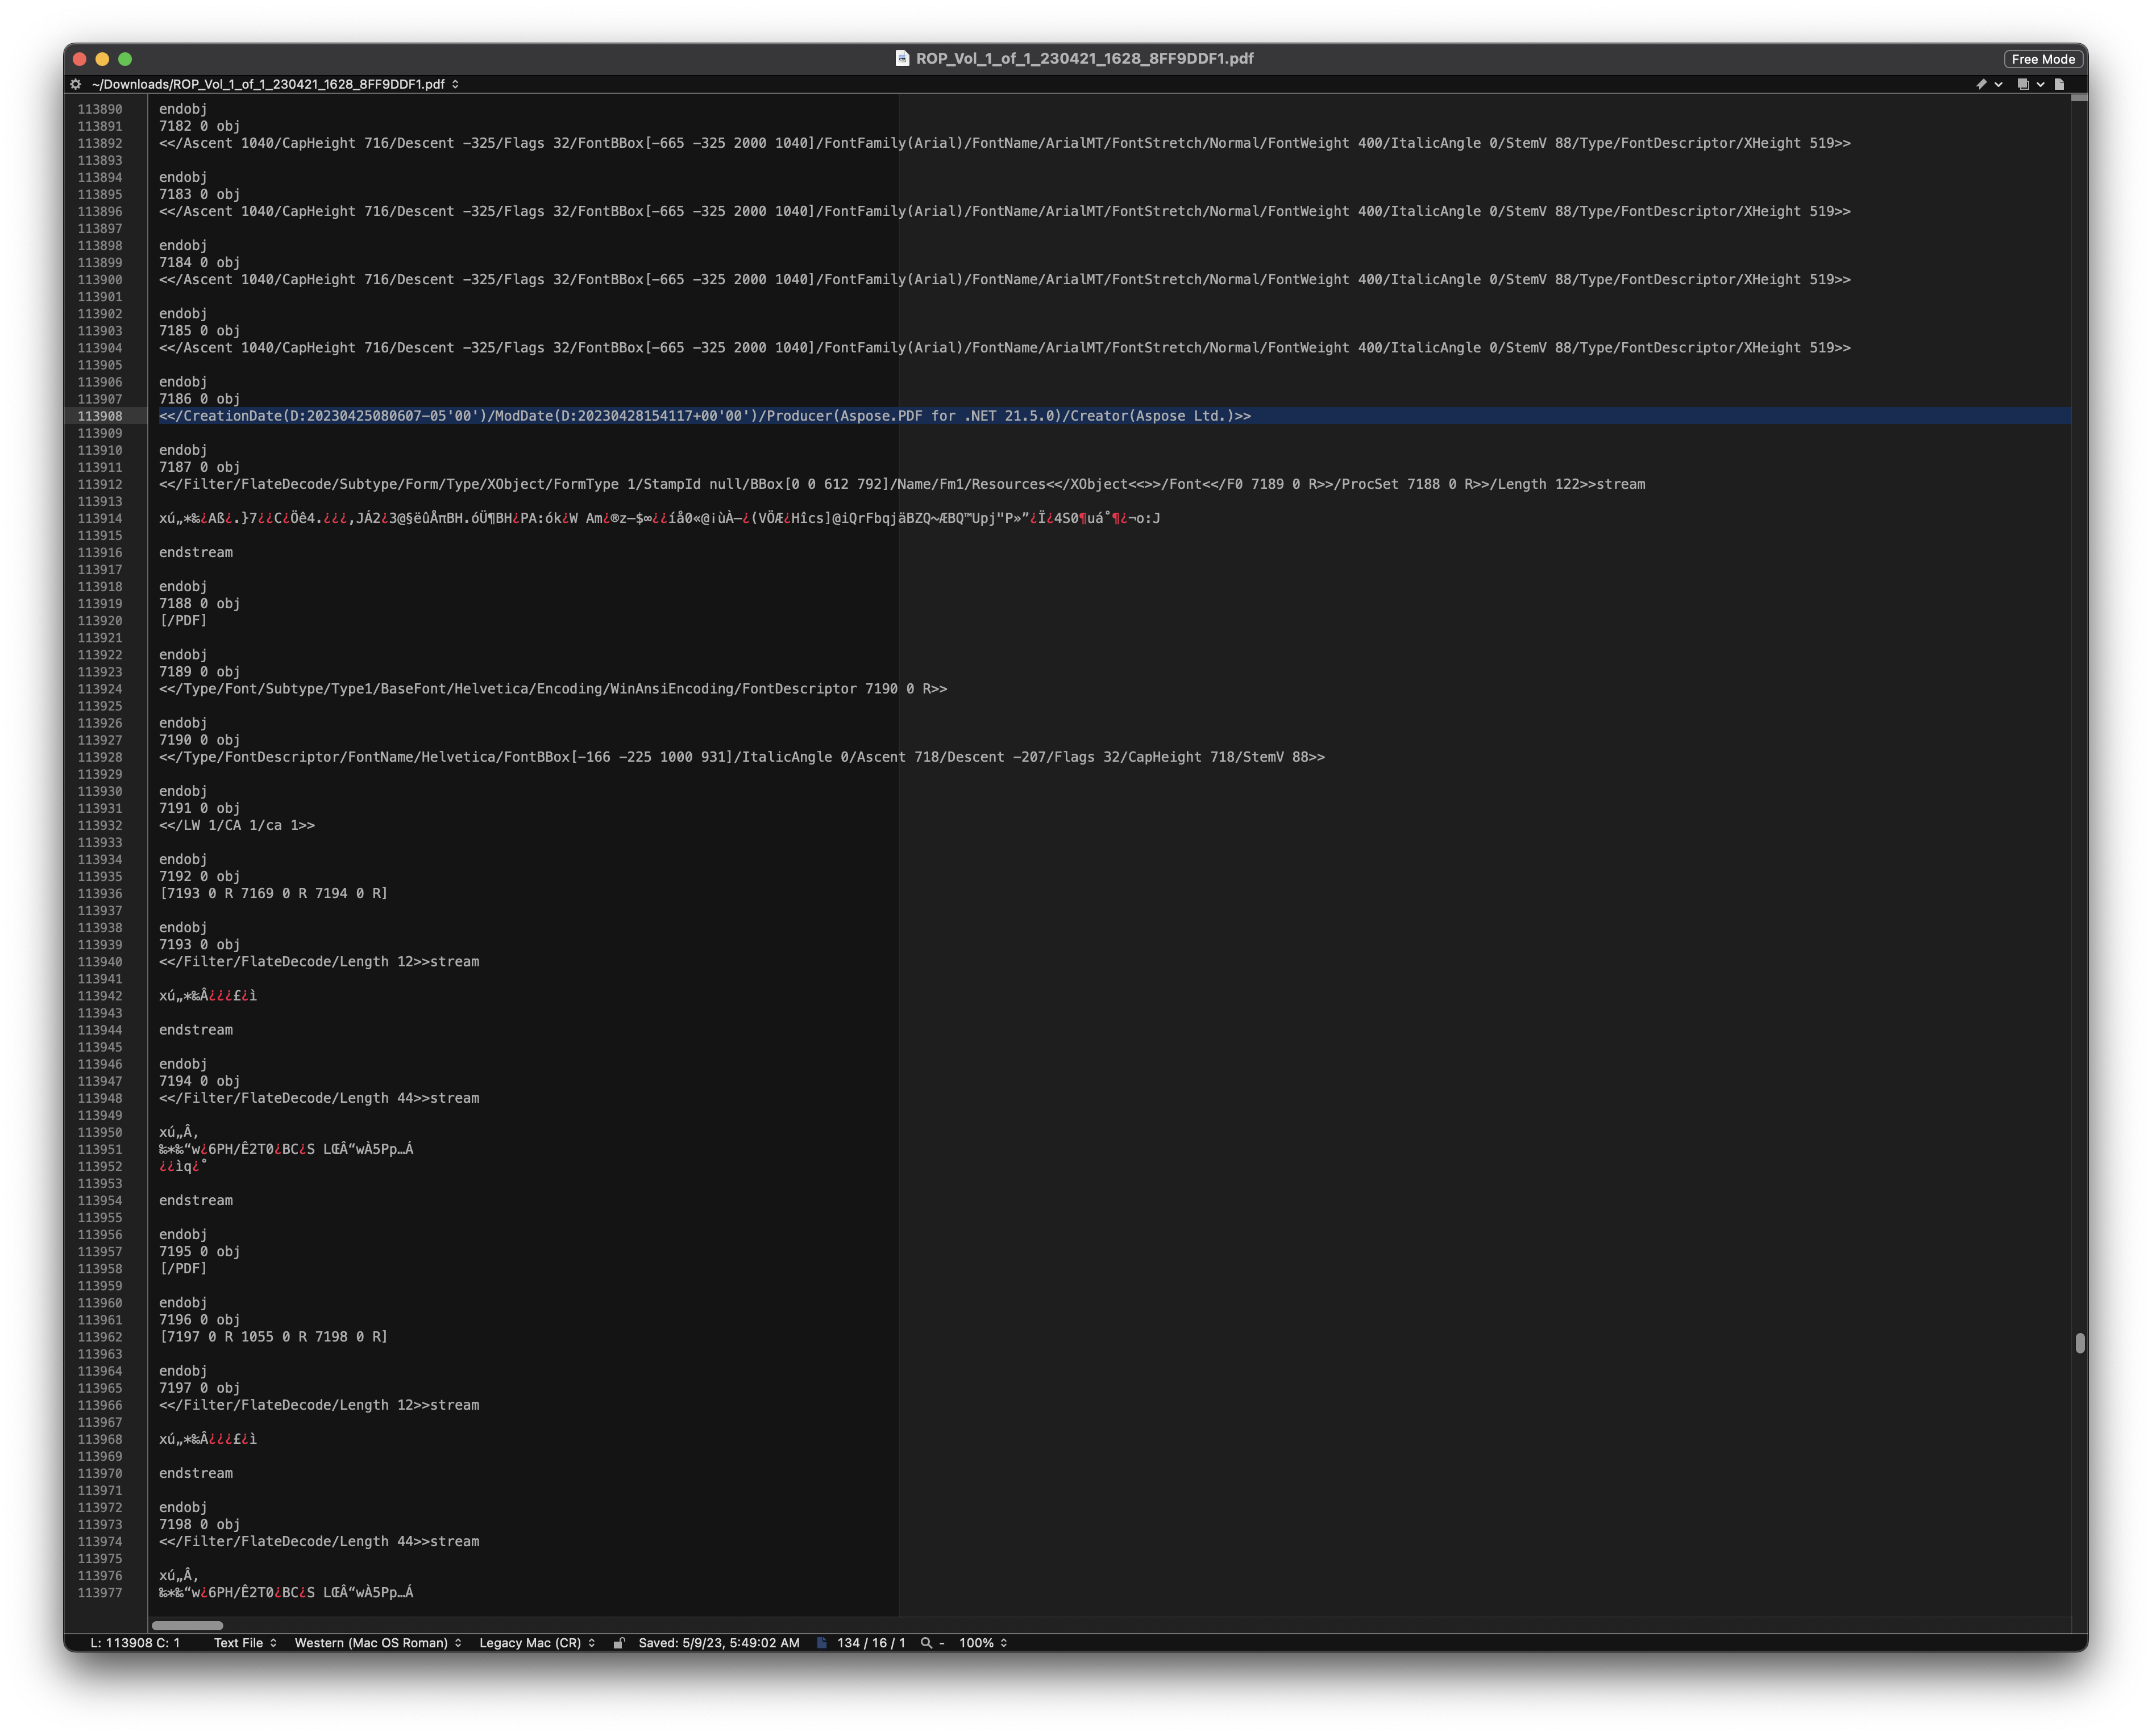Viewport: 2152px width, 1736px height.
Task: Click line number 113924 in the gutter
Action: 100,689
